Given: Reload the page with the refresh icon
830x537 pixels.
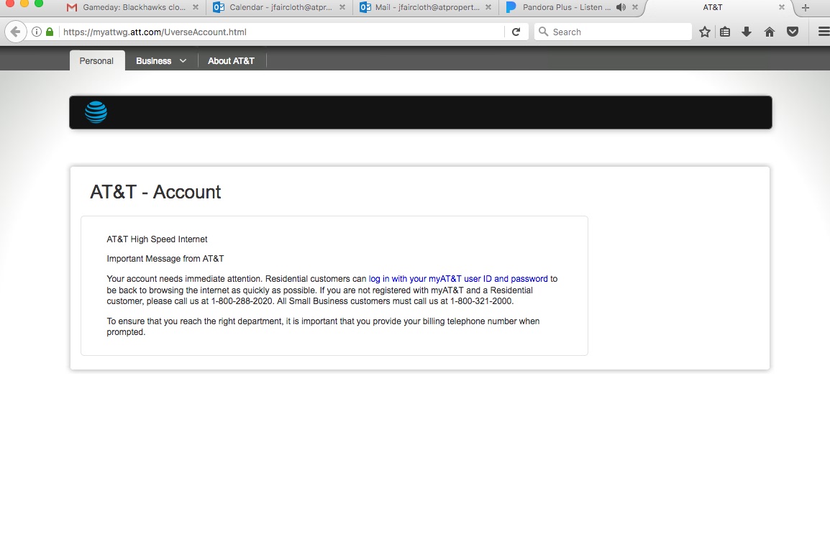Looking at the screenshot, I should [516, 32].
